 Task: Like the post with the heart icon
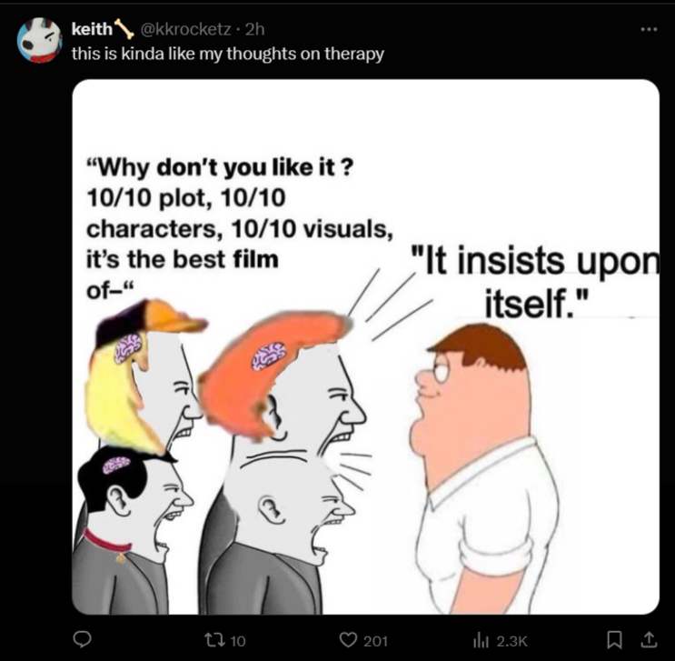(x=348, y=640)
